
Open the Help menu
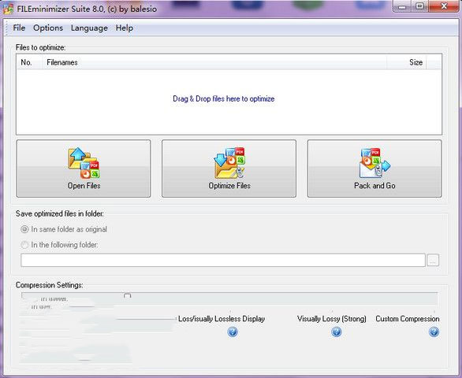pyautogui.click(x=124, y=28)
